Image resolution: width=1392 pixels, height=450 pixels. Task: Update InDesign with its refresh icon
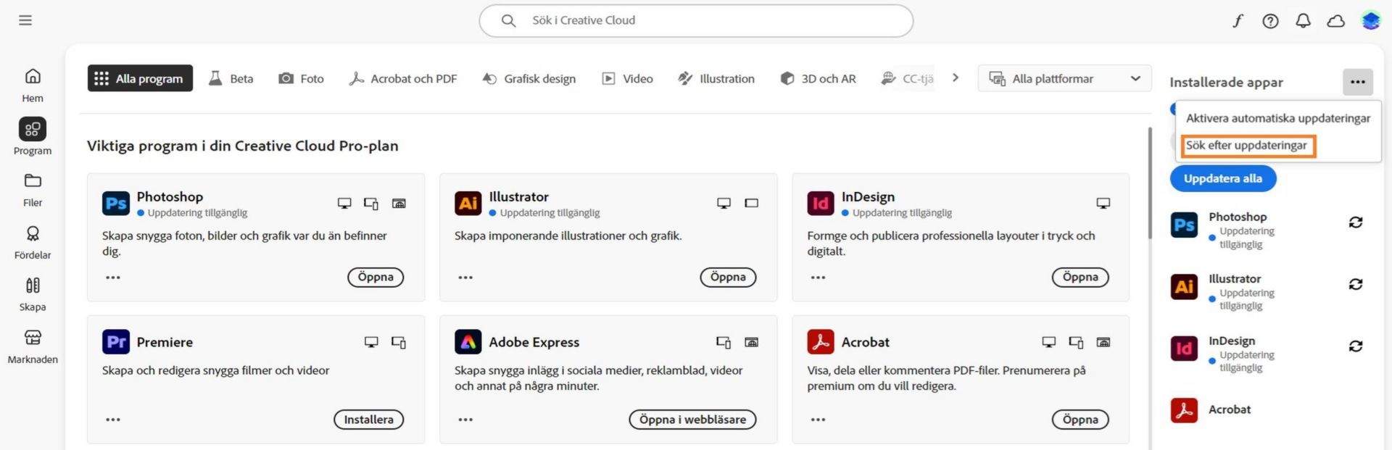(x=1356, y=346)
